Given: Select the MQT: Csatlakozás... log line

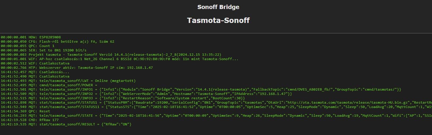Looking at the screenshot, I should (35, 72).
